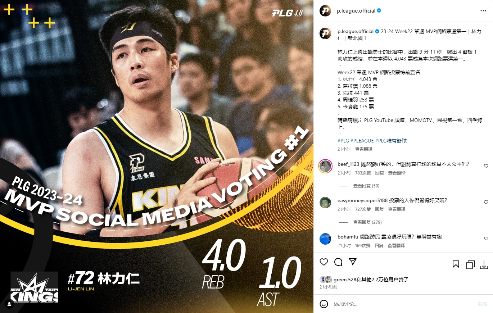Screen dimensions: 493x313
Task: Like easymoneysniper5188's comment heart
Action: [486, 202]
